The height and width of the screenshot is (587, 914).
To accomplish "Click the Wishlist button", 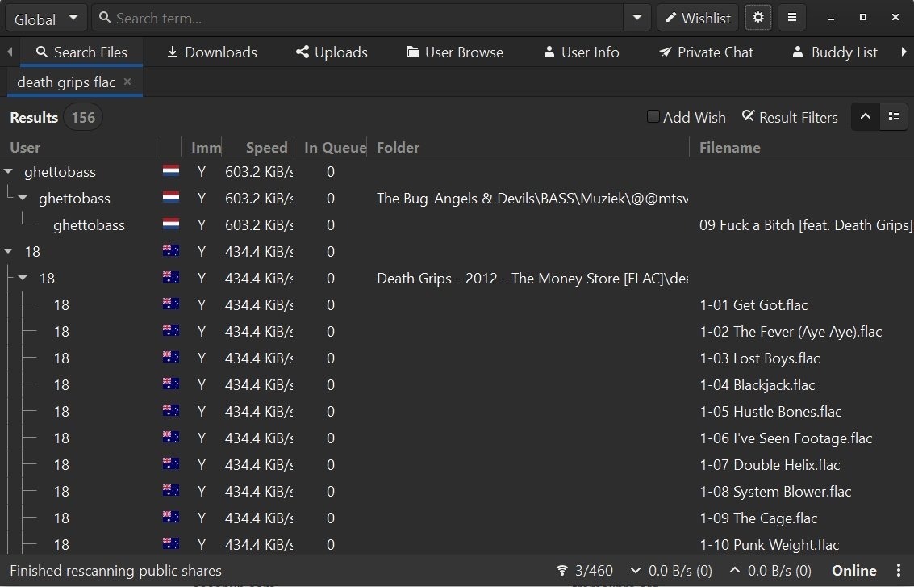I will pos(699,18).
